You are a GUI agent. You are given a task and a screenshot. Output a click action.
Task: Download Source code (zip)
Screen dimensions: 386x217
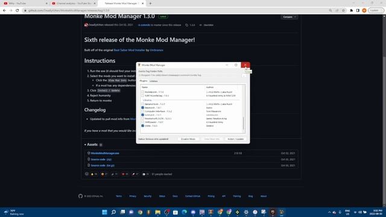(x=101, y=159)
